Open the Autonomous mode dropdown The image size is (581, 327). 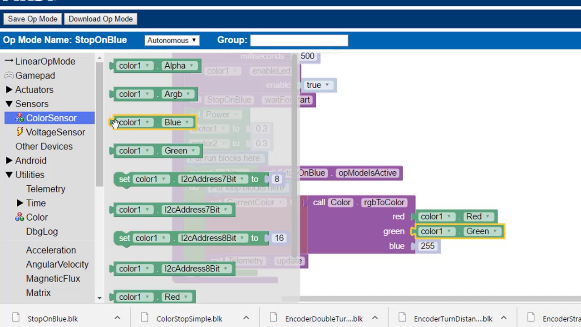click(172, 40)
